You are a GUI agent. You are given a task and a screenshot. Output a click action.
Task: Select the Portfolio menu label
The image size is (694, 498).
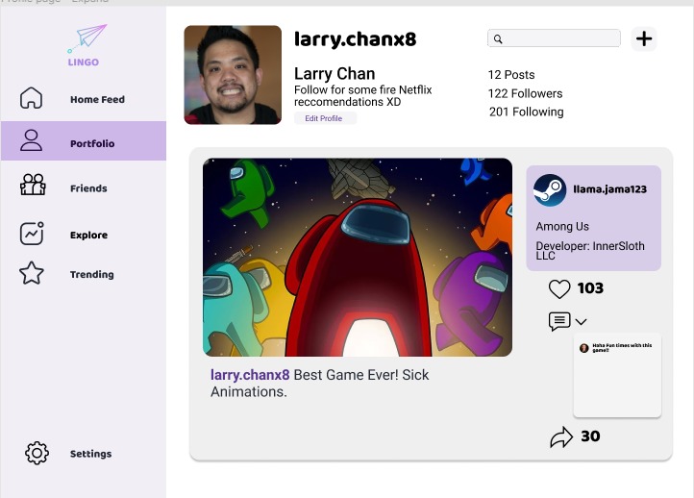(x=92, y=143)
